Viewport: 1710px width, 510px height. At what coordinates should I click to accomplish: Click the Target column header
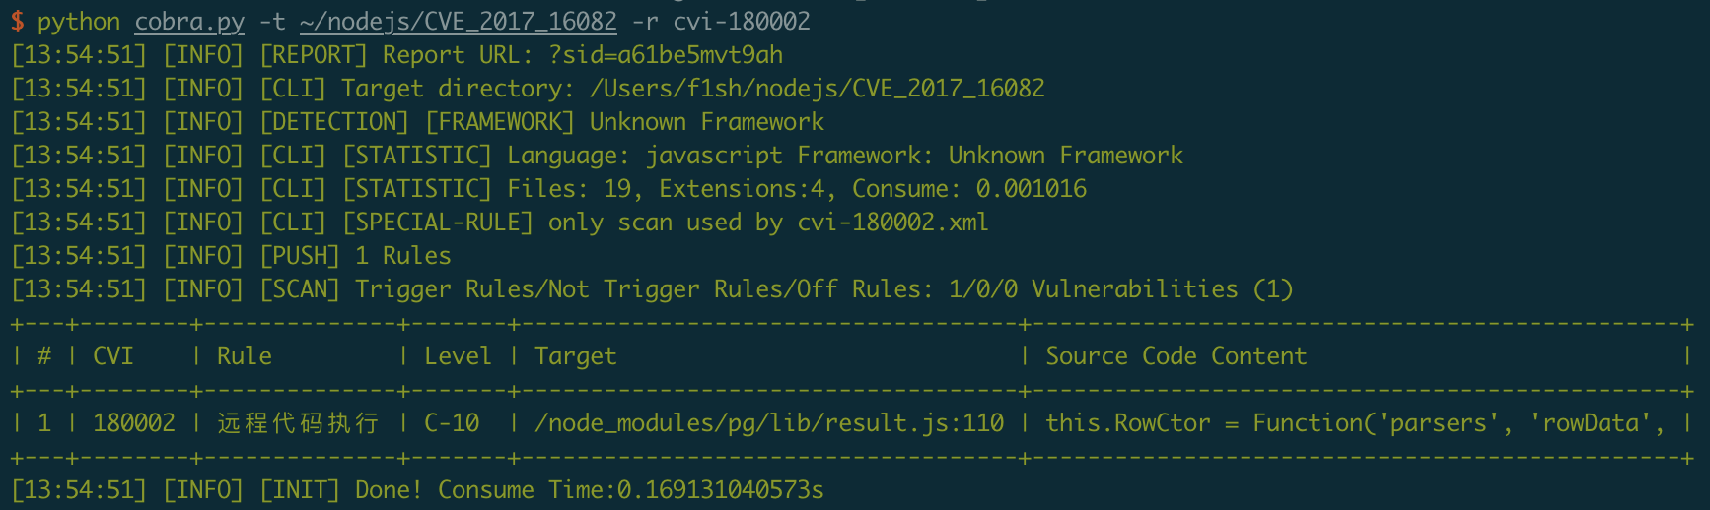point(576,356)
